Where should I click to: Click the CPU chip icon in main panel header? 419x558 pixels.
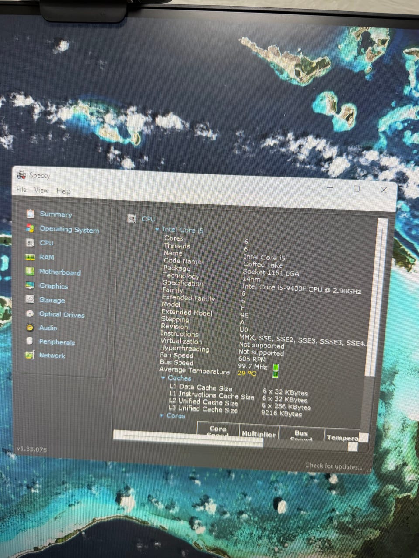click(131, 218)
